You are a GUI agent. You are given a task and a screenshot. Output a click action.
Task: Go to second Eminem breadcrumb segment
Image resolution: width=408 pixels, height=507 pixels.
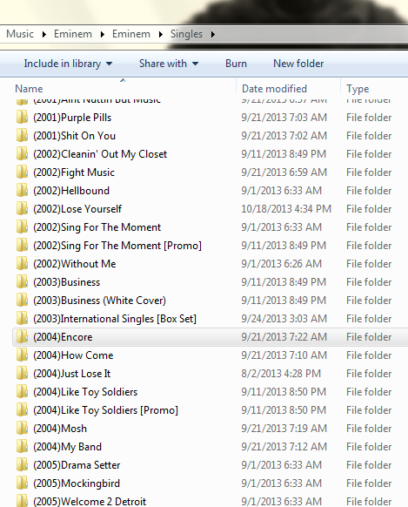131,34
